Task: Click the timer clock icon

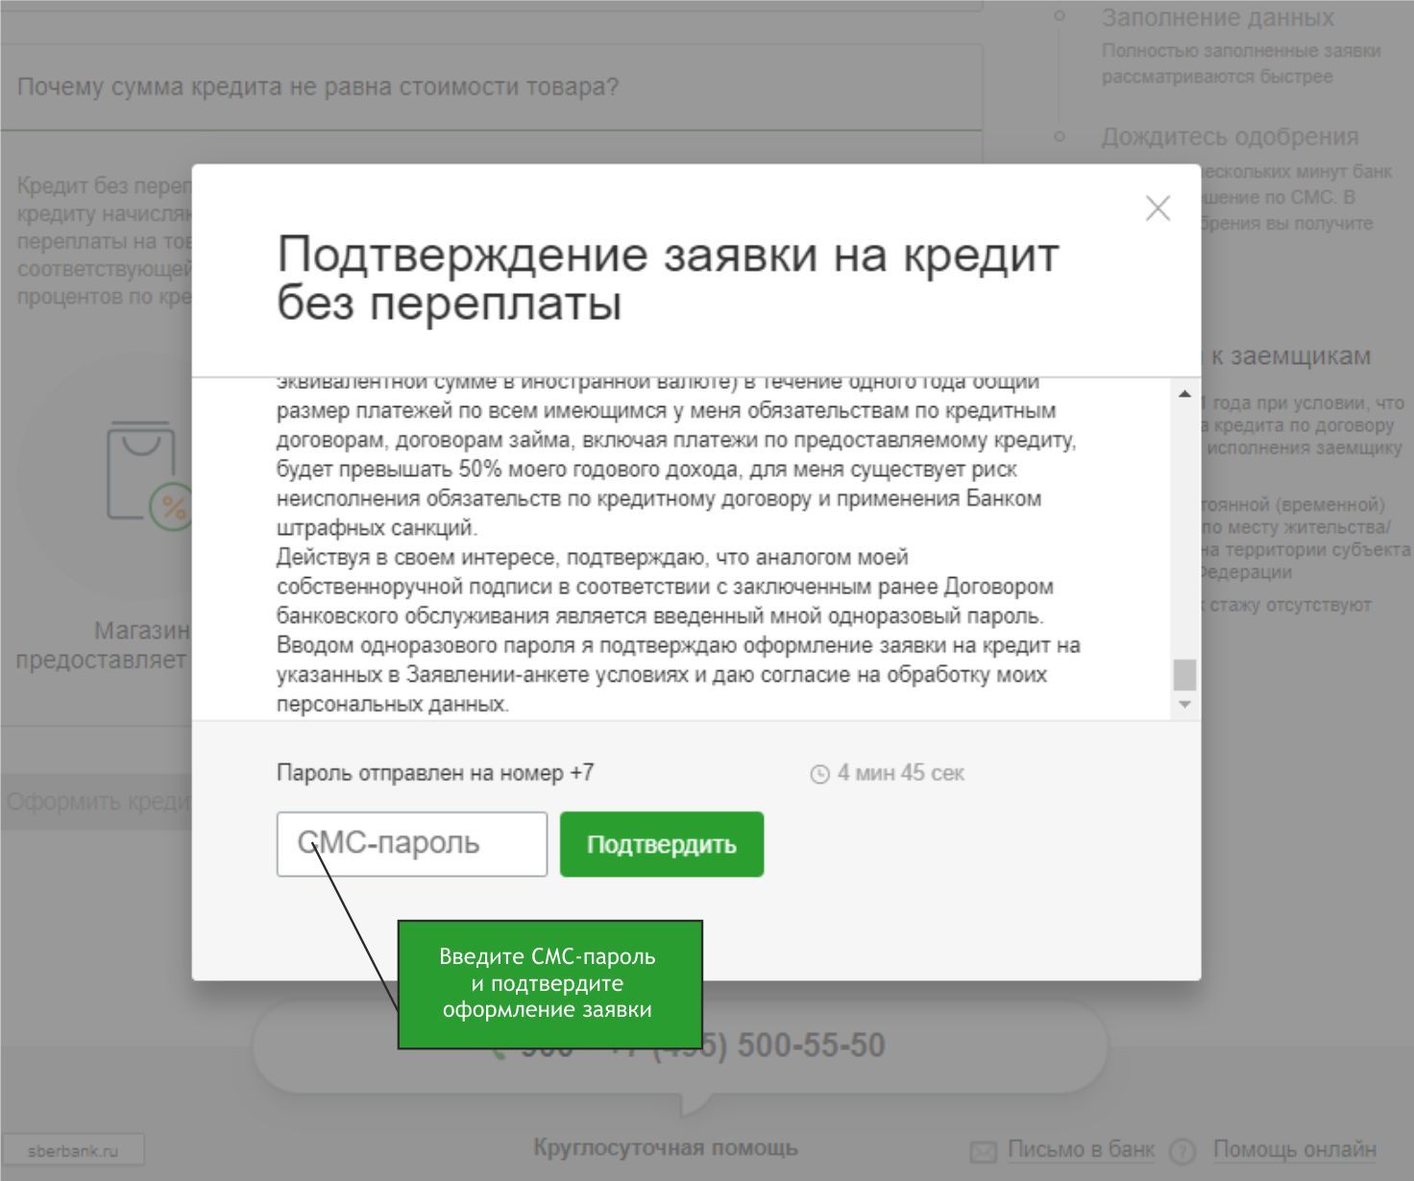Action: [819, 774]
